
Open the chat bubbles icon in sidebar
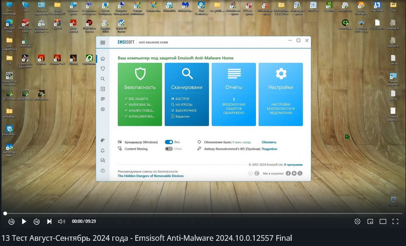click(x=103, y=161)
